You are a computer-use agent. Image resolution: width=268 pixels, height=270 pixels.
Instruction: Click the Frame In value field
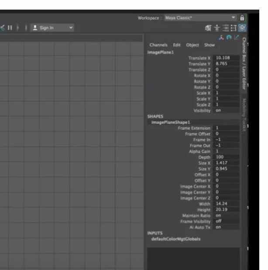click(226, 140)
